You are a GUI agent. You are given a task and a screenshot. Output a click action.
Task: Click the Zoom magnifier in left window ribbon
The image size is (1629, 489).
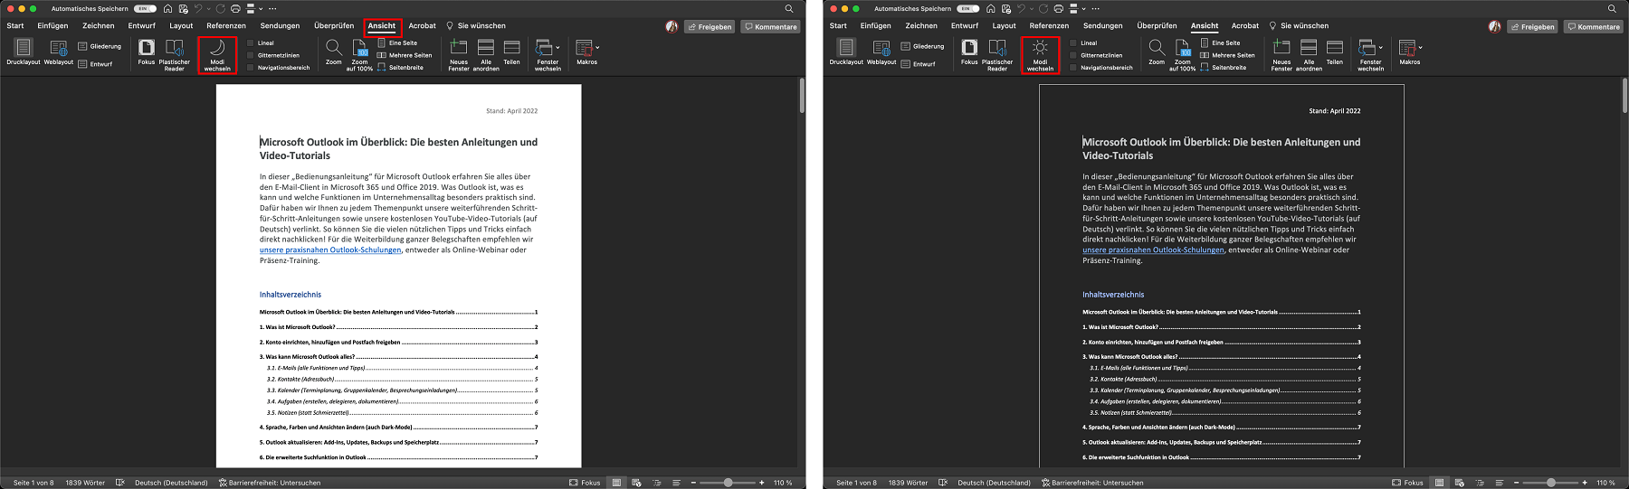pyautogui.click(x=334, y=52)
